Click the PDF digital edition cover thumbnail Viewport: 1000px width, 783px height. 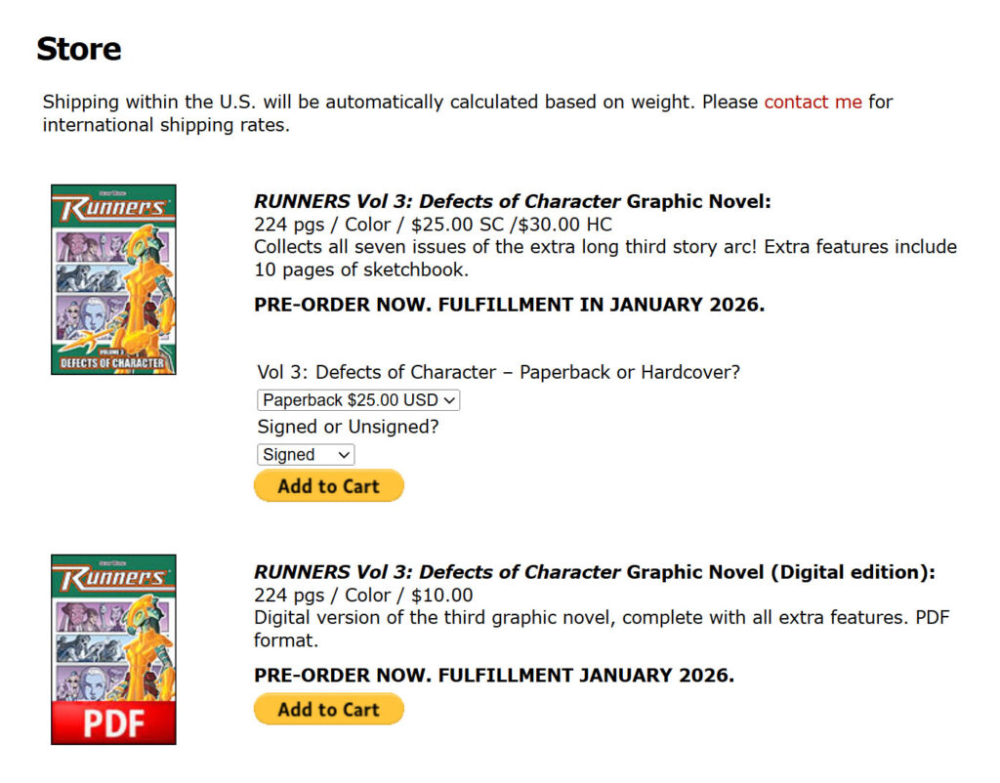113,649
